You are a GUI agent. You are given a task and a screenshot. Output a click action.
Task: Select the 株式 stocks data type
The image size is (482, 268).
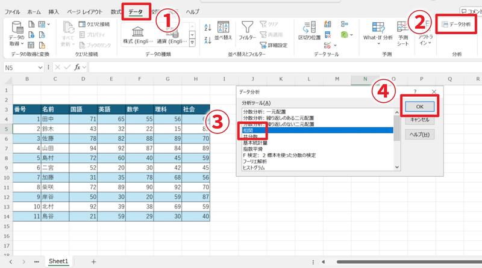point(138,35)
